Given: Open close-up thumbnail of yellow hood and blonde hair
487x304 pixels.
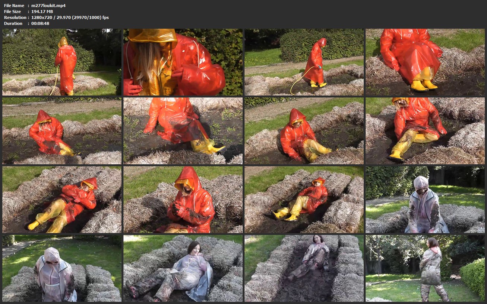Looking at the screenshot, I should [x=183, y=62].
